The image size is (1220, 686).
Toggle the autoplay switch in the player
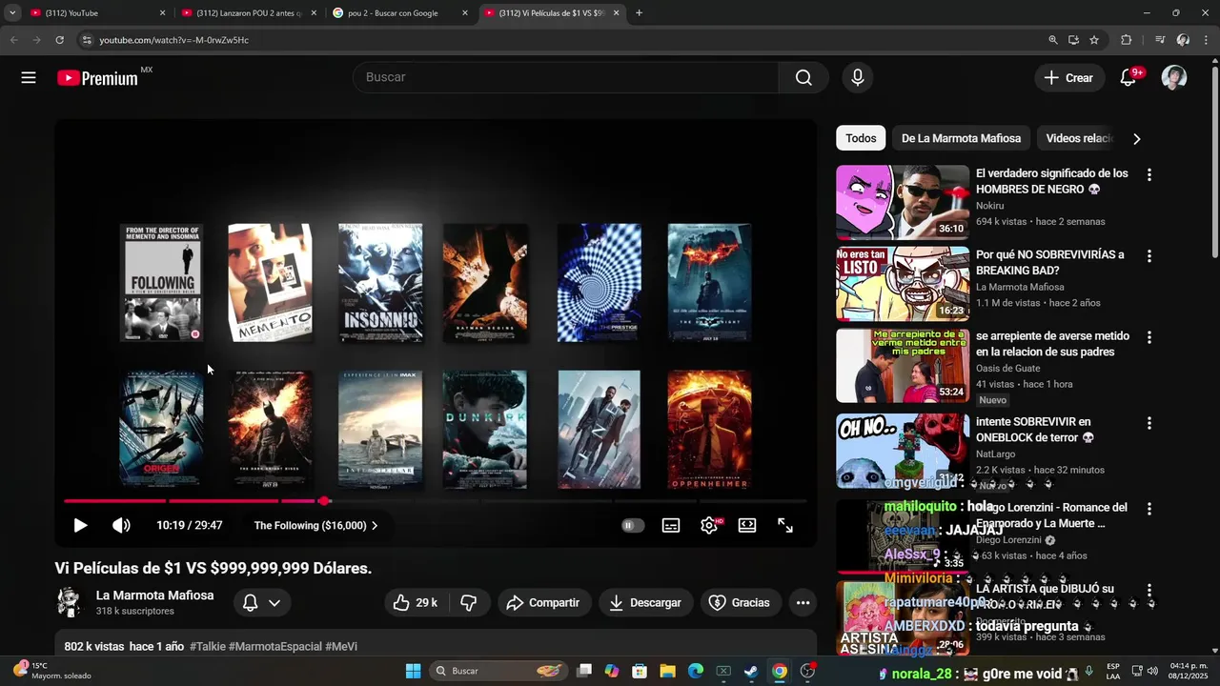click(633, 525)
